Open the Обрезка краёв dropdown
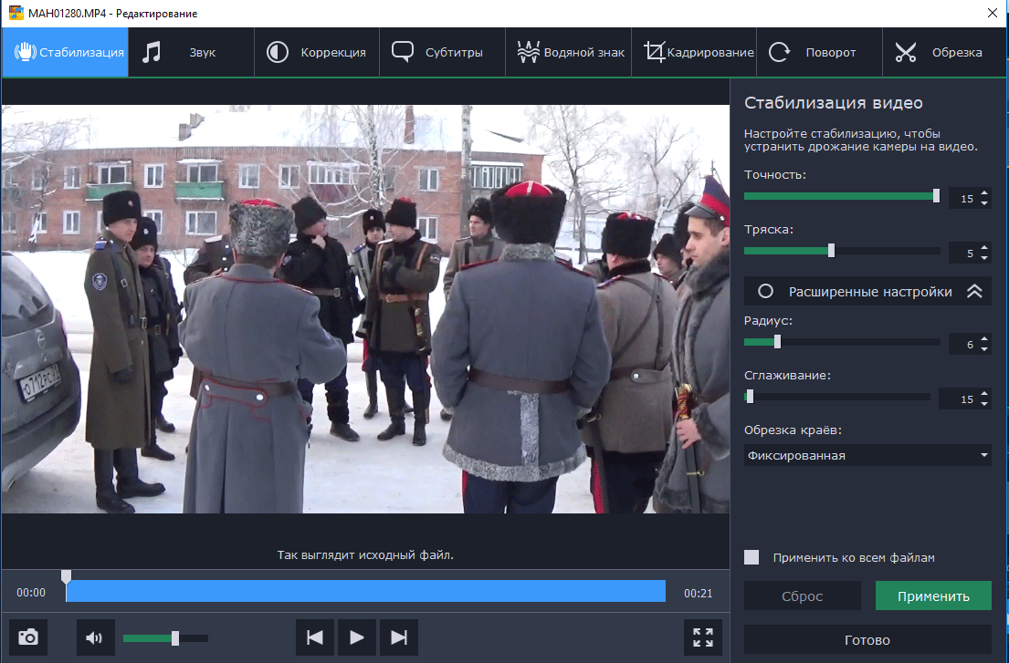 click(867, 455)
